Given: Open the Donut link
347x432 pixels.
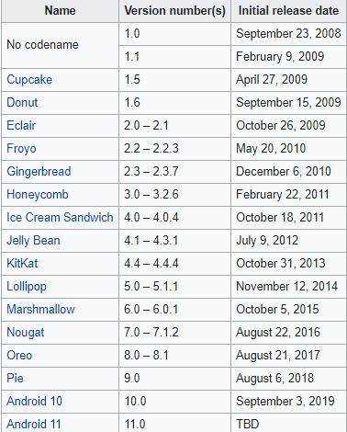Looking at the screenshot, I should (x=22, y=103).
